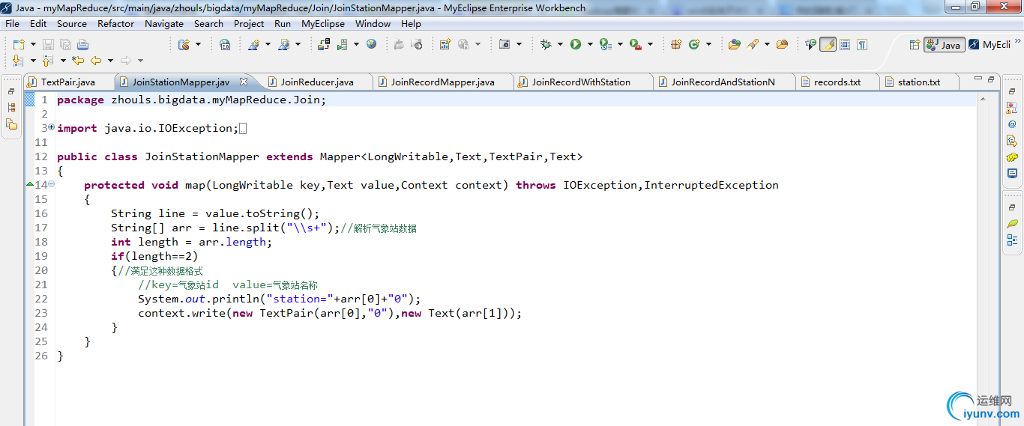Image resolution: width=1024 pixels, height=426 pixels.
Task: Click the globe web browser icon
Action: [x=372, y=44]
